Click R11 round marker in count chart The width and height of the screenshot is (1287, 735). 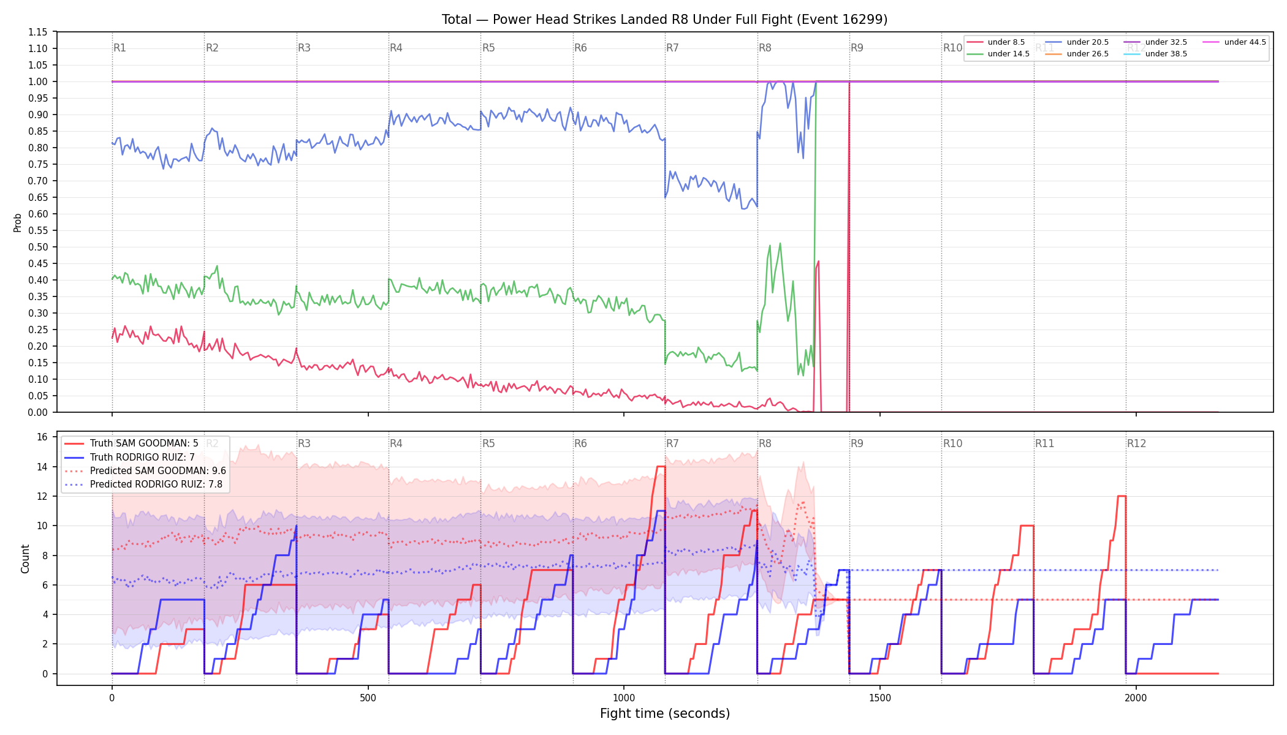tap(1044, 443)
